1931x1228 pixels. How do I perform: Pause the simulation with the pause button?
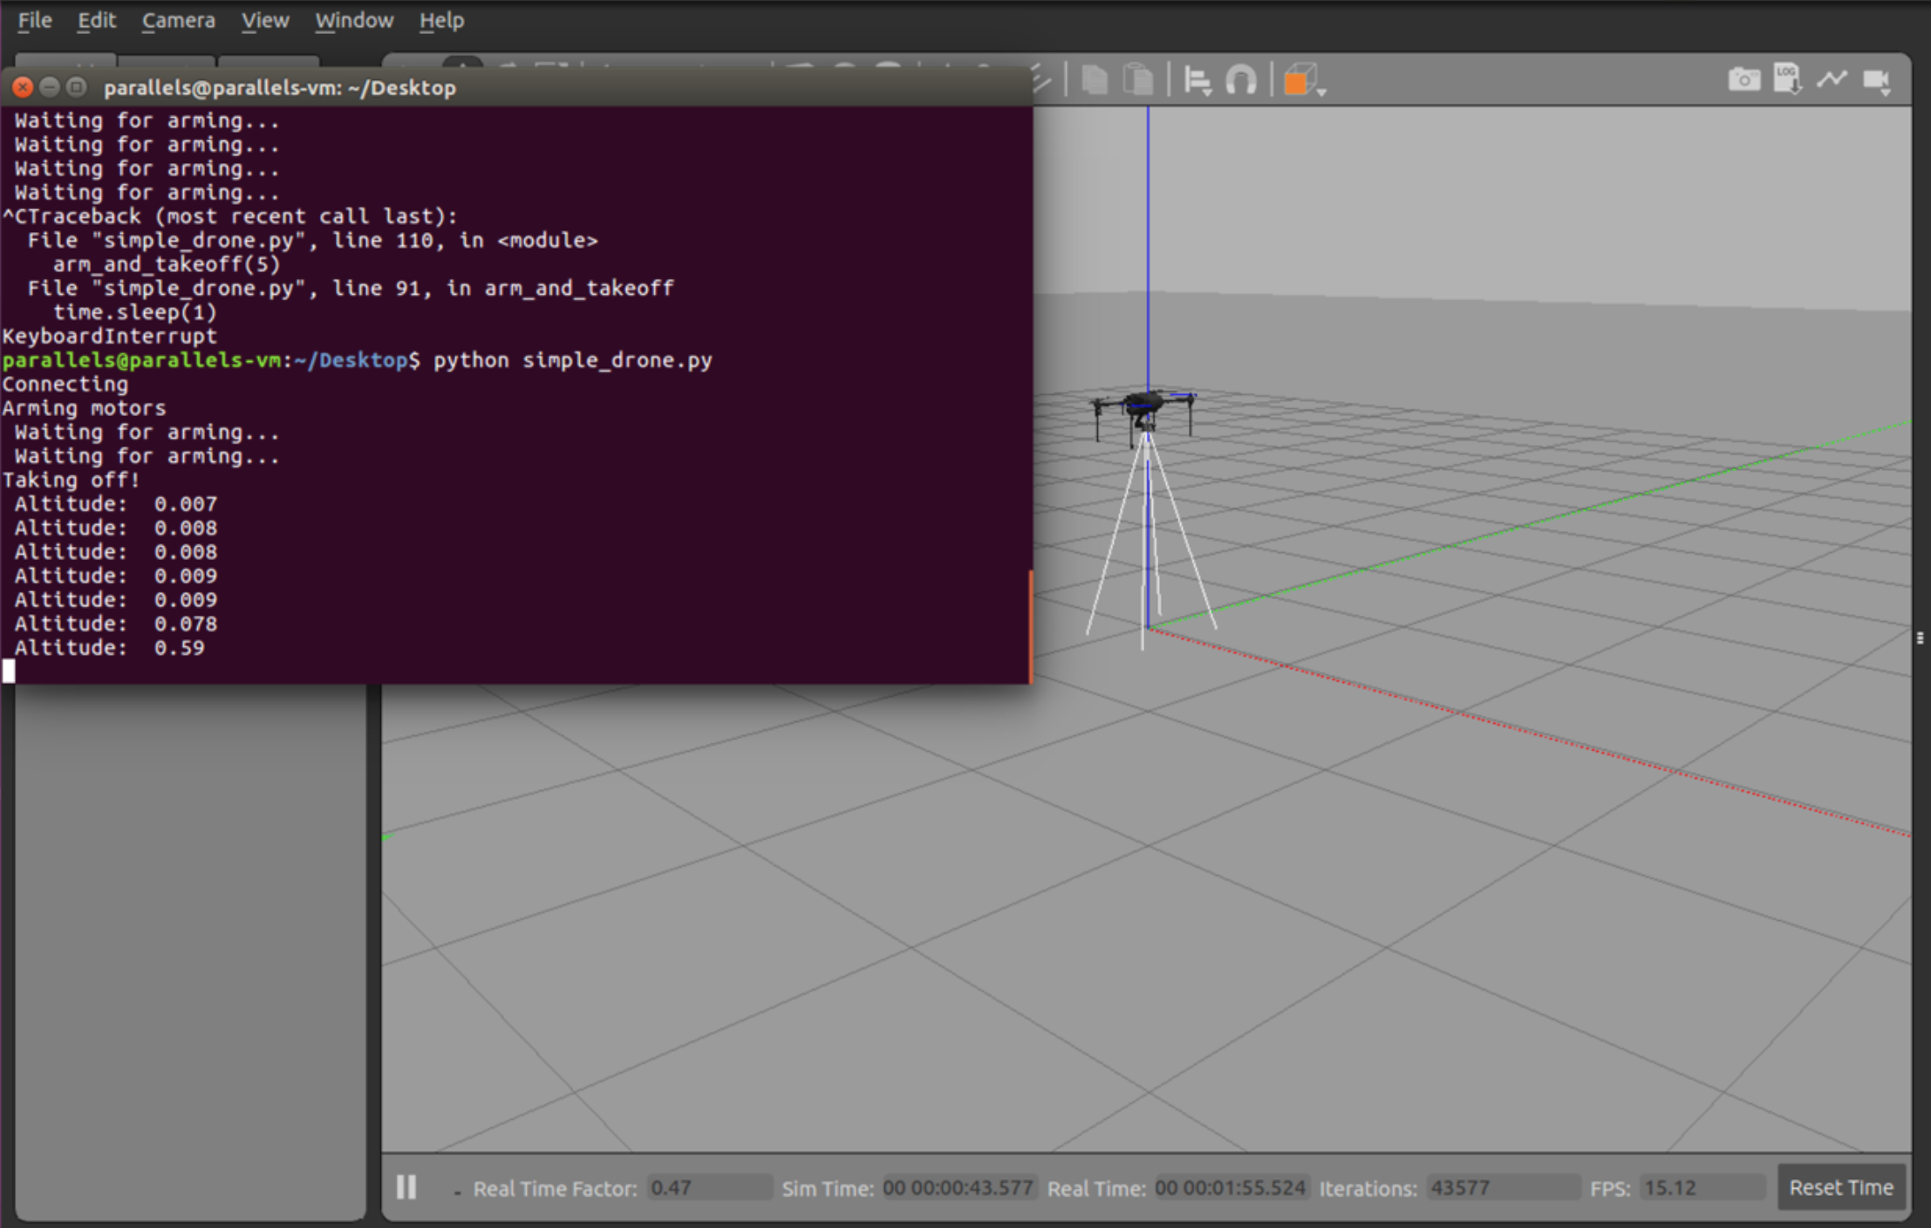(406, 1187)
